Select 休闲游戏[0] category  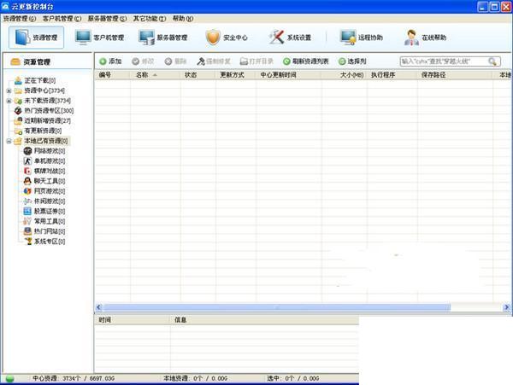click(50, 201)
